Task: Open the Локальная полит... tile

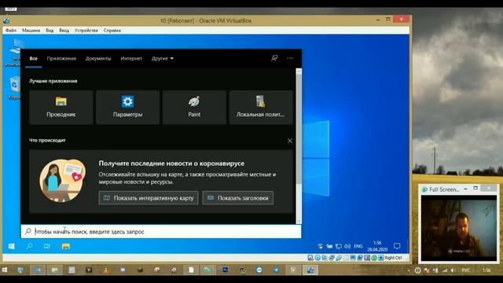Action: click(261, 107)
